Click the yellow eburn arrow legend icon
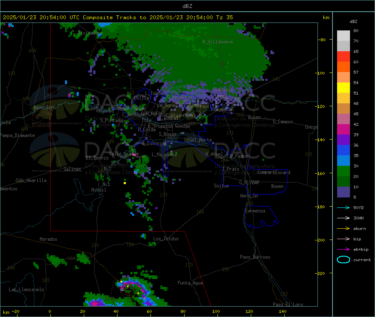375x317 pixels. (x=343, y=229)
